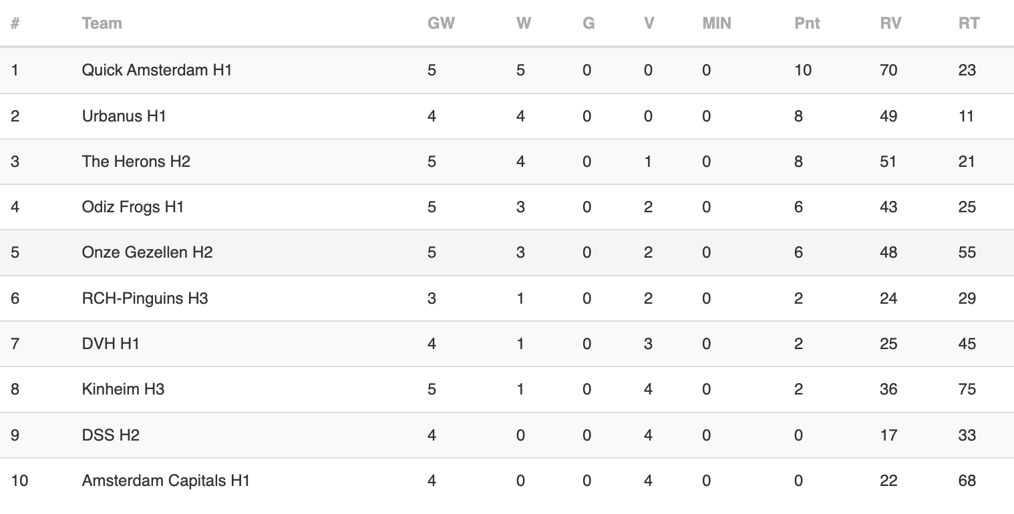This screenshot has width=1014, height=514.
Task: Select the W wins column header
Action: click(x=524, y=23)
